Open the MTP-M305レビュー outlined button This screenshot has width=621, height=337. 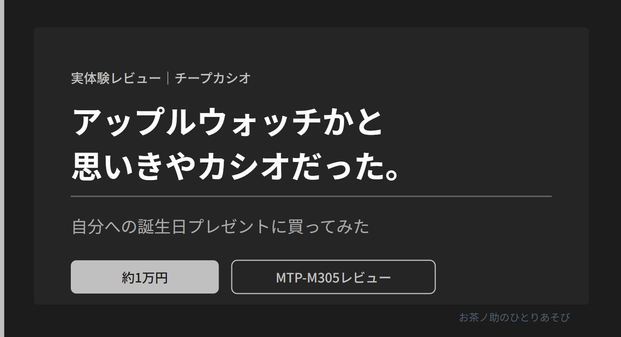(x=333, y=277)
